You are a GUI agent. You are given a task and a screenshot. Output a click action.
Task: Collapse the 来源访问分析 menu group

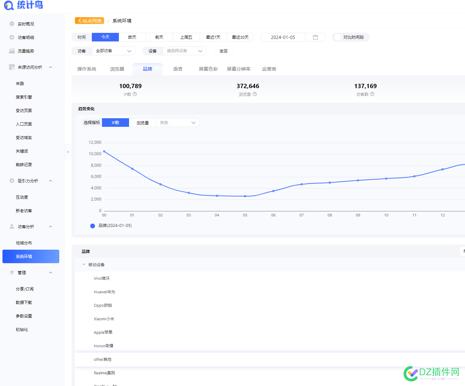coord(51,67)
